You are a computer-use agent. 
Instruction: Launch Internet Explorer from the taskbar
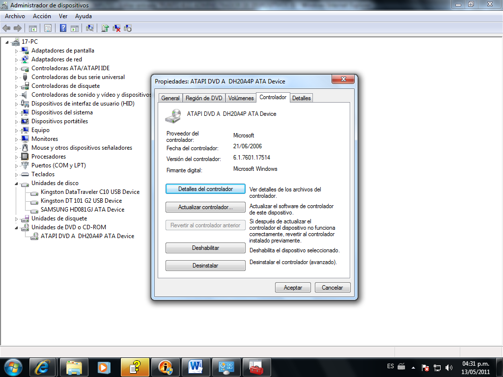point(42,367)
